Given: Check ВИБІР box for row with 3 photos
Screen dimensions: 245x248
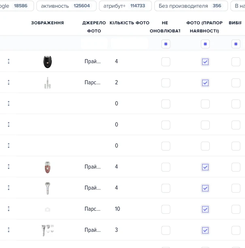Looking at the screenshot, I should [x=236, y=230].
